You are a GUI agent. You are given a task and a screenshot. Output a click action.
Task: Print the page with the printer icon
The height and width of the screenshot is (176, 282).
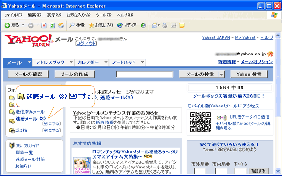point(165,25)
